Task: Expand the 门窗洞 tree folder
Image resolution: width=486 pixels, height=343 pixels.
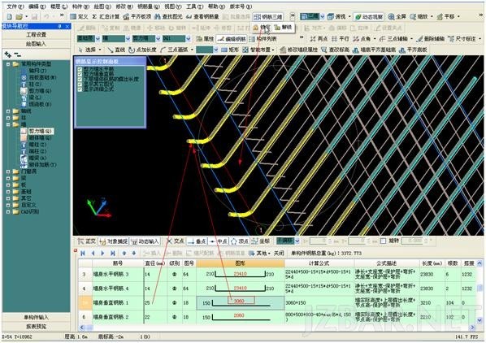Action: pos(8,171)
